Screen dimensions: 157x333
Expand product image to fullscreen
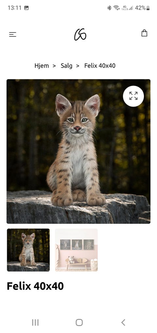(x=133, y=96)
